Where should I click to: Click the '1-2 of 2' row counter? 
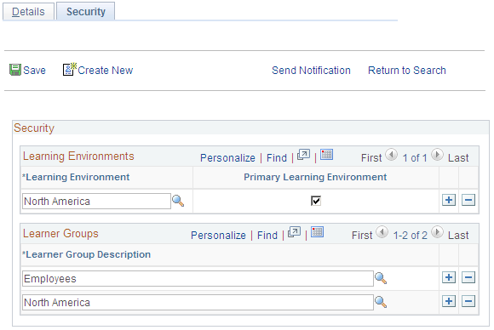411,235
